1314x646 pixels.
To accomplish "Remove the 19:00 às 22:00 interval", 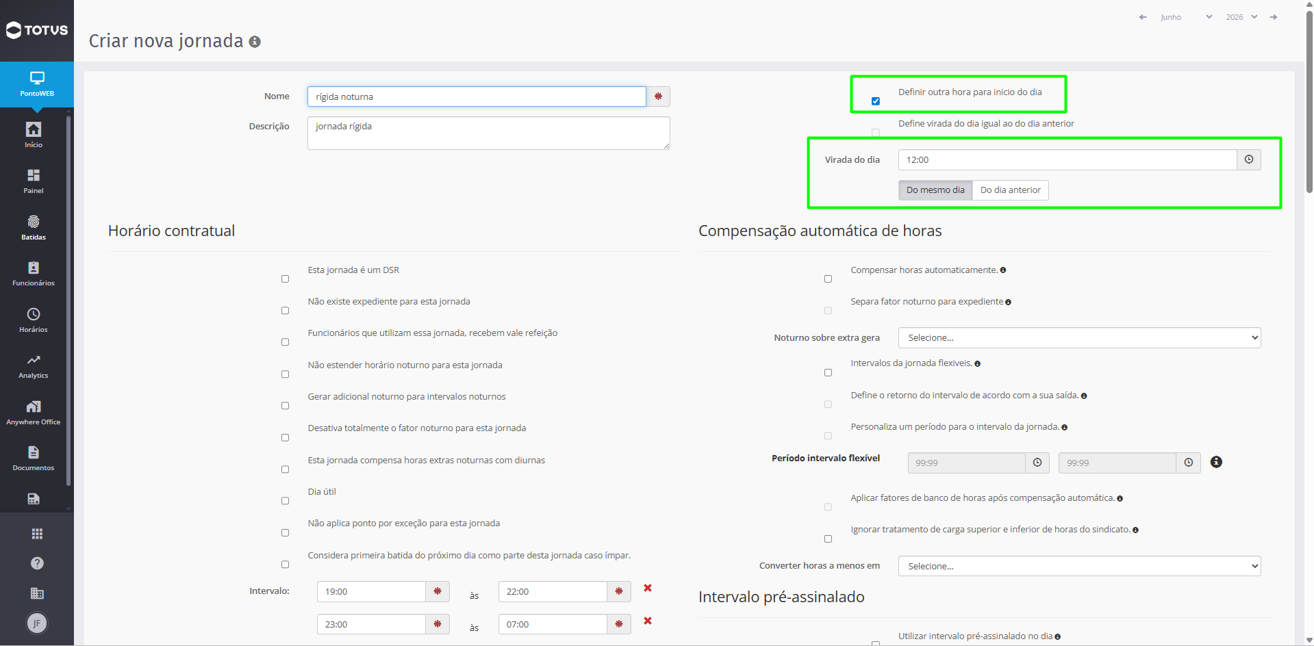I will click(648, 588).
